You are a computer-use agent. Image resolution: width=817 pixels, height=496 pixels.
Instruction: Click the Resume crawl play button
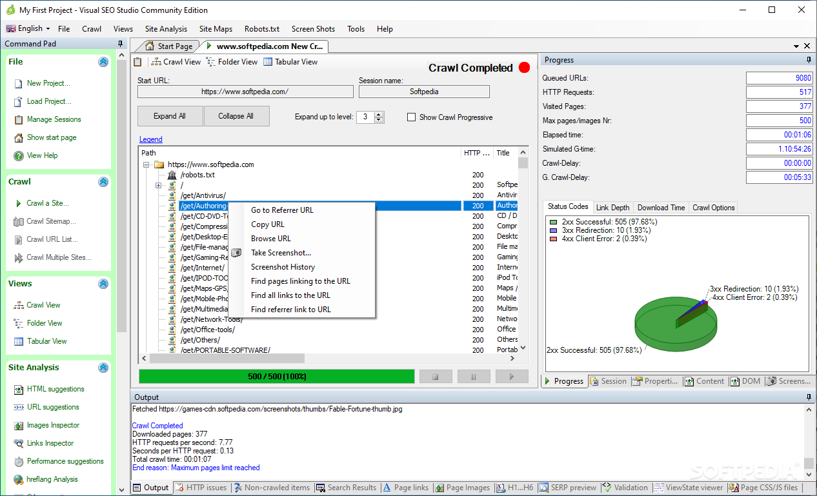coord(512,376)
